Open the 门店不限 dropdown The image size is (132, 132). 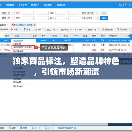(x=39, y=30)
